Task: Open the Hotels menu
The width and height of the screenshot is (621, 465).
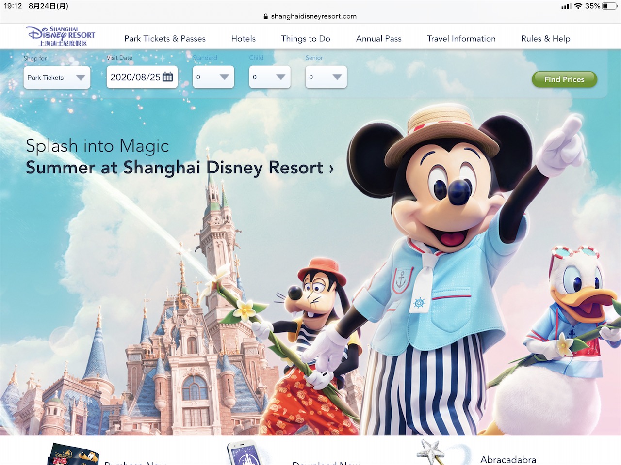Action: tap(244, 39)
